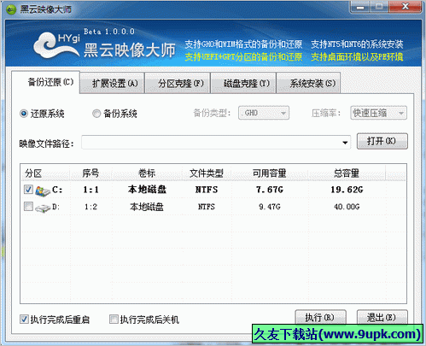This screenshot has height=346, width=426.
Task: Click the 映像文件路径 input field
Action: click(x=216, y=143)
